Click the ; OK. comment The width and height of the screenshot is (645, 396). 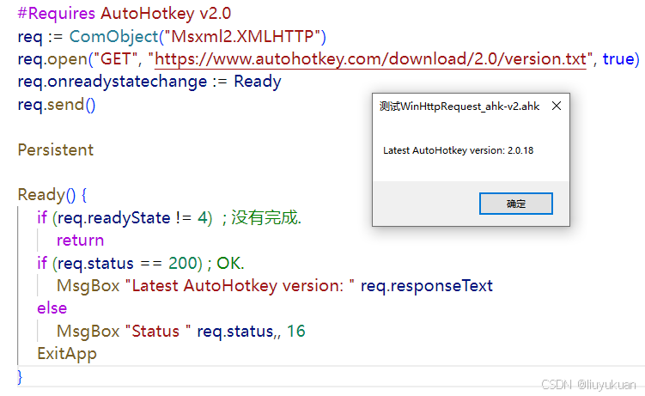(x=226, y=263)
